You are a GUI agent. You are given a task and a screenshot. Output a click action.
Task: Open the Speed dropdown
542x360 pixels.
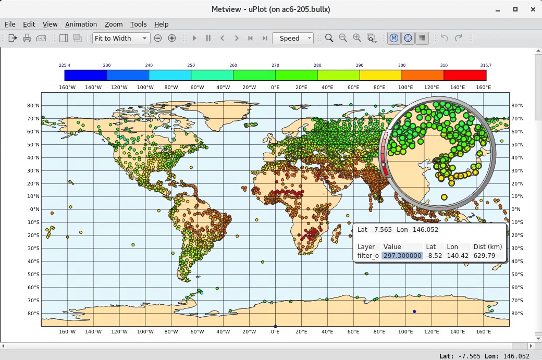coord(293,38)
